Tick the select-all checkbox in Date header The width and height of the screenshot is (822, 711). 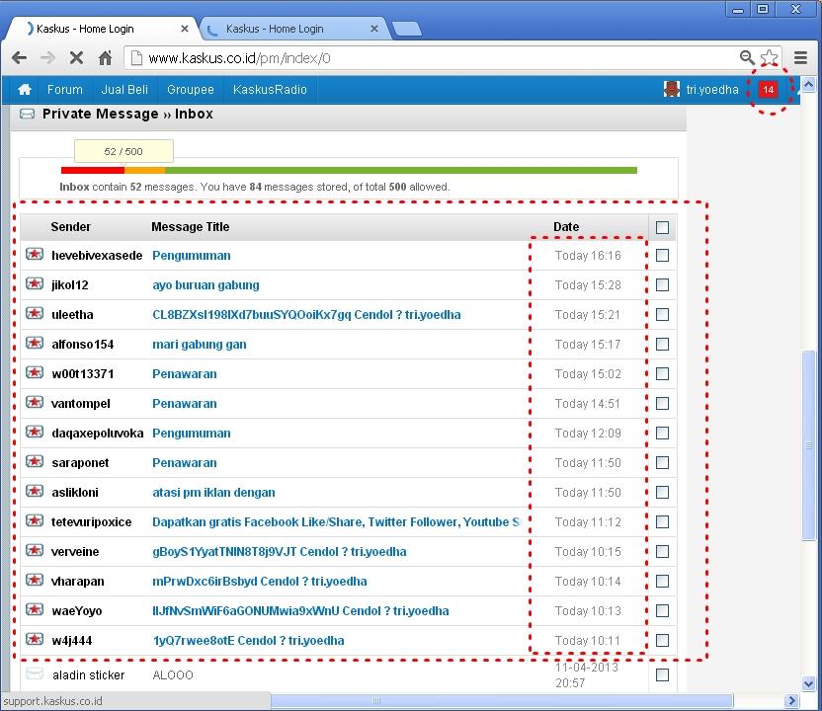662,227
